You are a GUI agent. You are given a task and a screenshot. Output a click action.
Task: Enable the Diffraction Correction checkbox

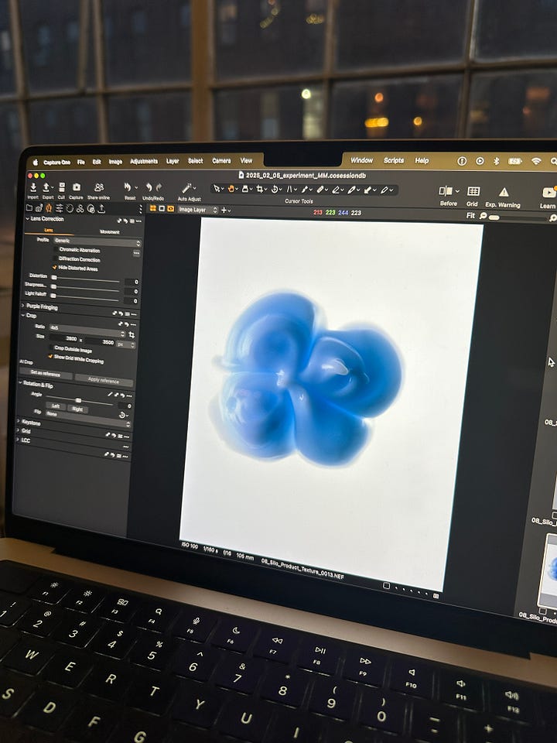(55, 259)
